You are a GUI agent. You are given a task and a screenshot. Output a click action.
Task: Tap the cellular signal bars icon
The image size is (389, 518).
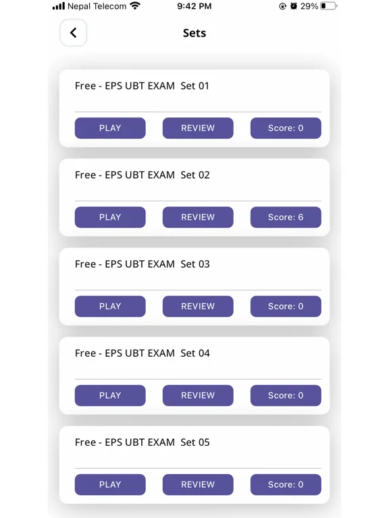pos(59,6)
